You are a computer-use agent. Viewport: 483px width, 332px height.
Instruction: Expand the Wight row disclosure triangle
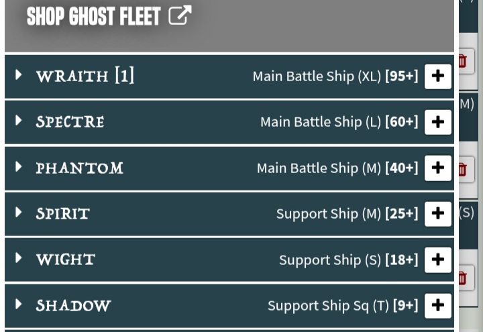click(x=19, y=258)
